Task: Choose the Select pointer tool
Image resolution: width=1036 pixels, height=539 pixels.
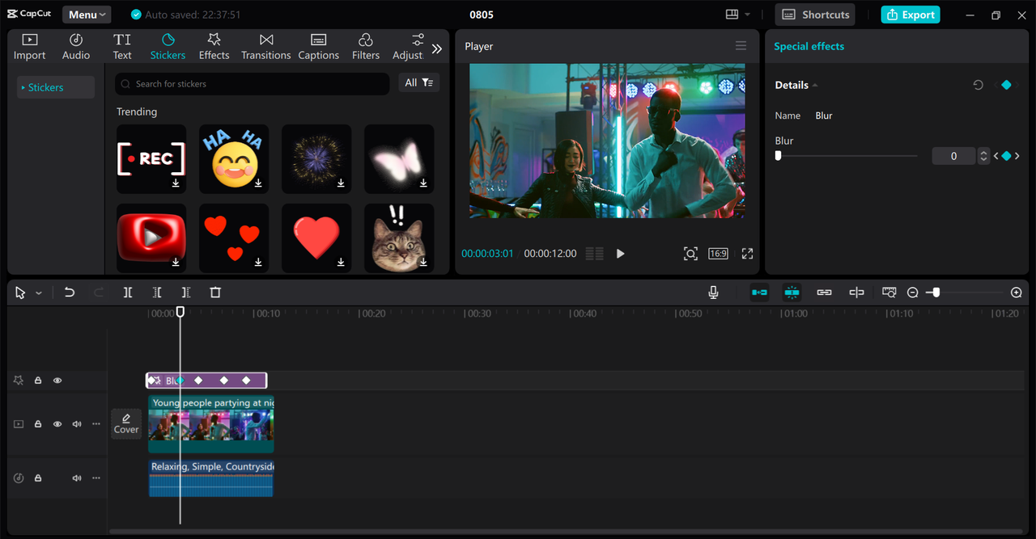Action: click(x=20, y=293)
